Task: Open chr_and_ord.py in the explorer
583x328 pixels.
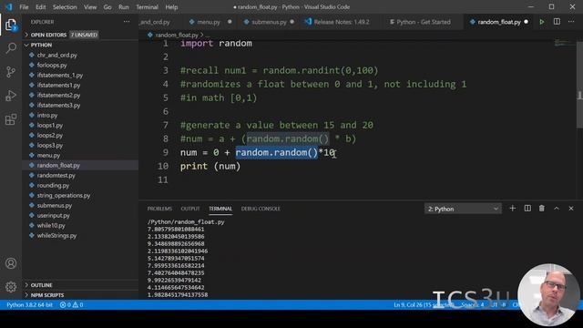Action: [x=56, y=55]
